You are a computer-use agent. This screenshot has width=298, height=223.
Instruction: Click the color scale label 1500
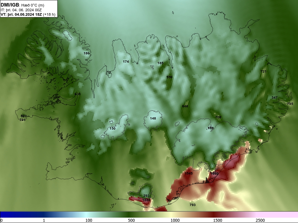[x=218, y=220]
